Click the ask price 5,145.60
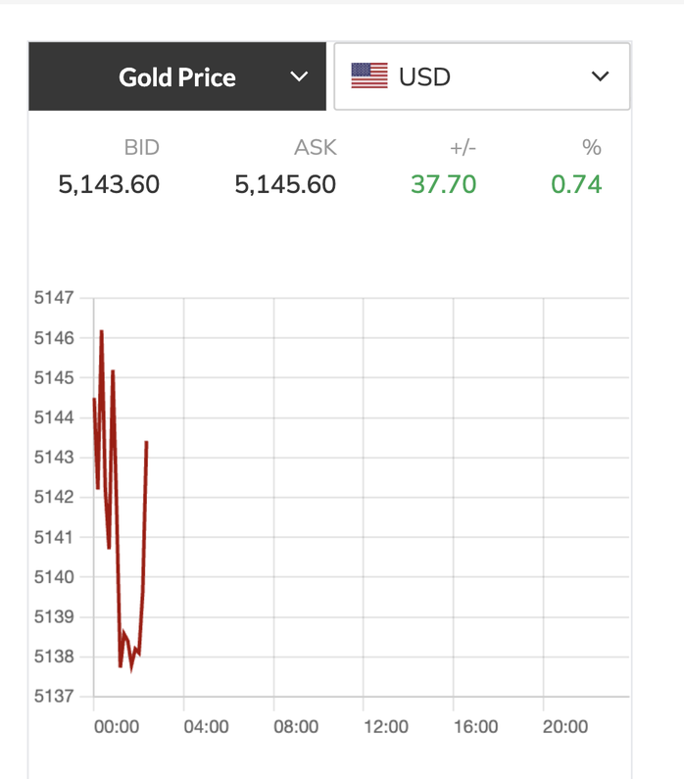The height and width of the screenshot is (779, 684). [x=285, y=184]
